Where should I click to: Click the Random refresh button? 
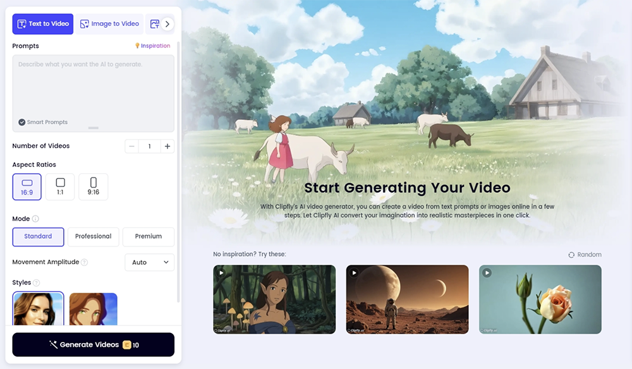(x=585, y=255)
